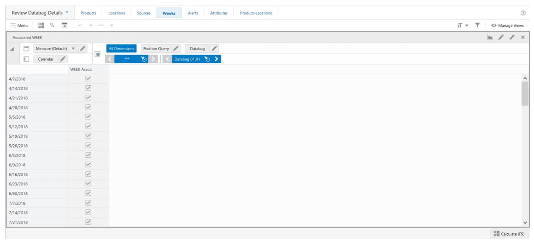
Task: Select the 6/16/2018 row header
Action: pyautogui.click(x=37, y=174)
